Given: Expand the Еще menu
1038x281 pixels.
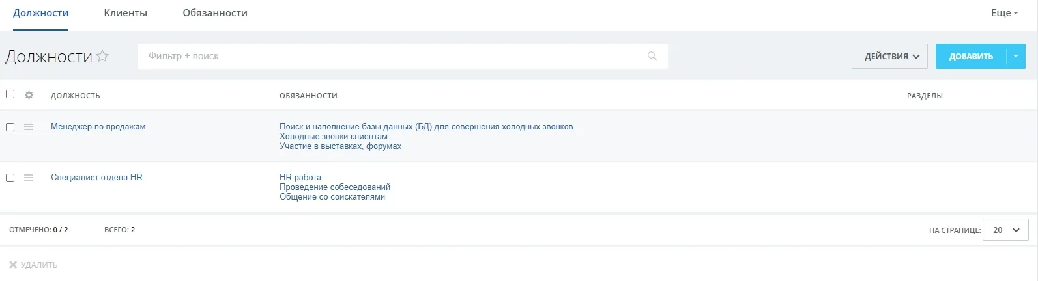Looking at the screenshot, I should [1004, 13].
